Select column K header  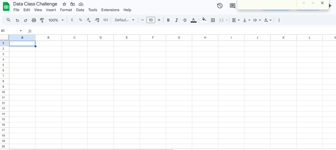283,37
